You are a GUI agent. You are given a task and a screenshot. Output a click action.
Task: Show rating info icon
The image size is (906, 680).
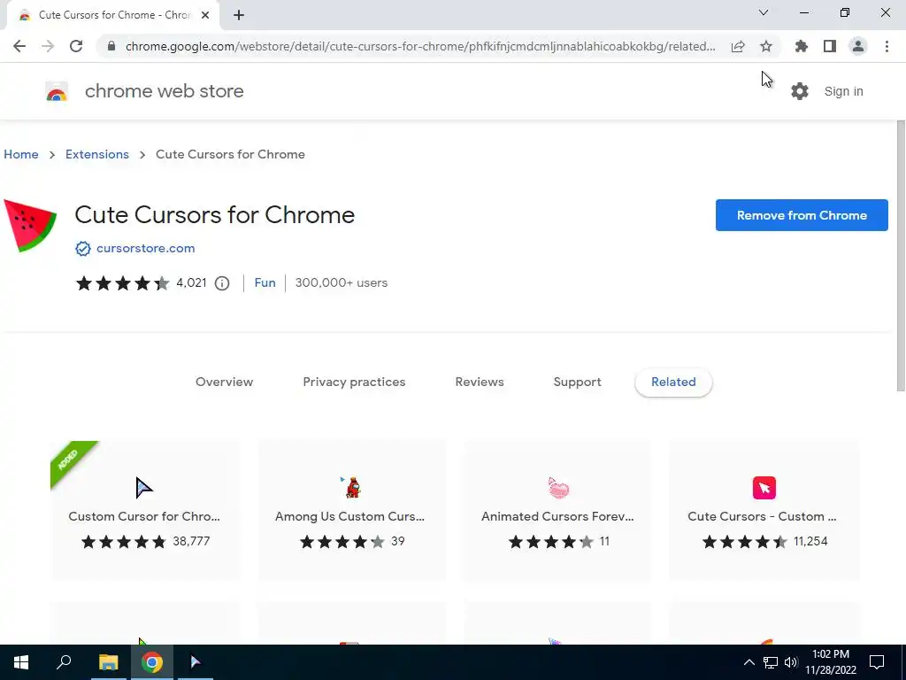222,283
